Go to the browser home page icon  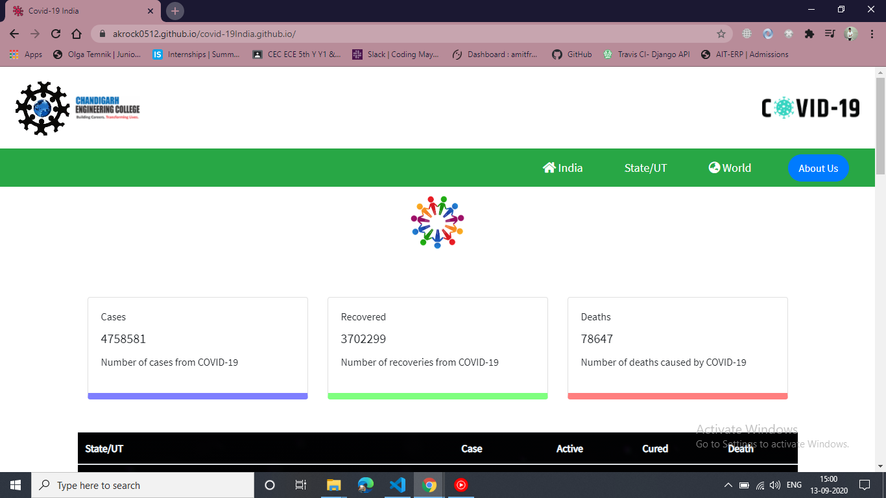77,34
